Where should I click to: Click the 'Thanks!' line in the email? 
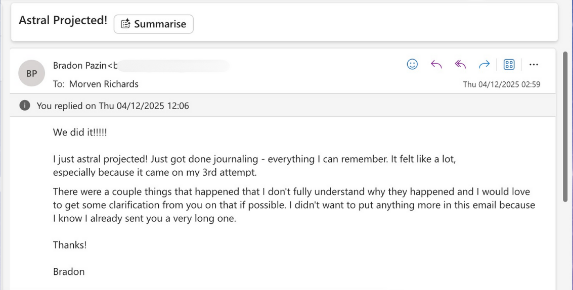pos(70,245)
